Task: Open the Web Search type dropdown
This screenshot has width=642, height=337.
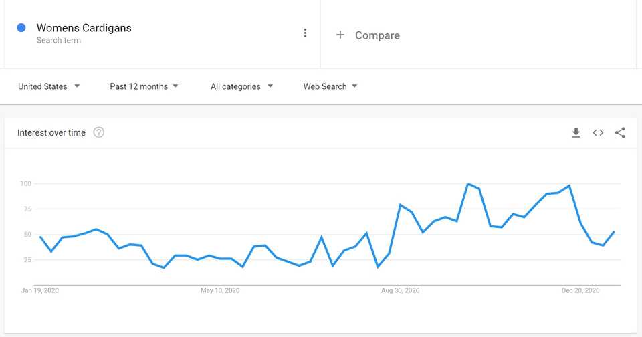Action: 330,86
